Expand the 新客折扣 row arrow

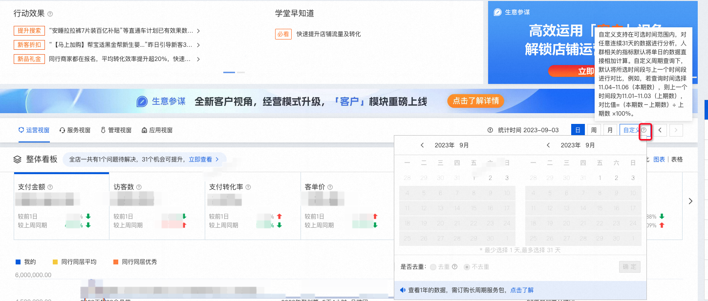pos(198,45)
